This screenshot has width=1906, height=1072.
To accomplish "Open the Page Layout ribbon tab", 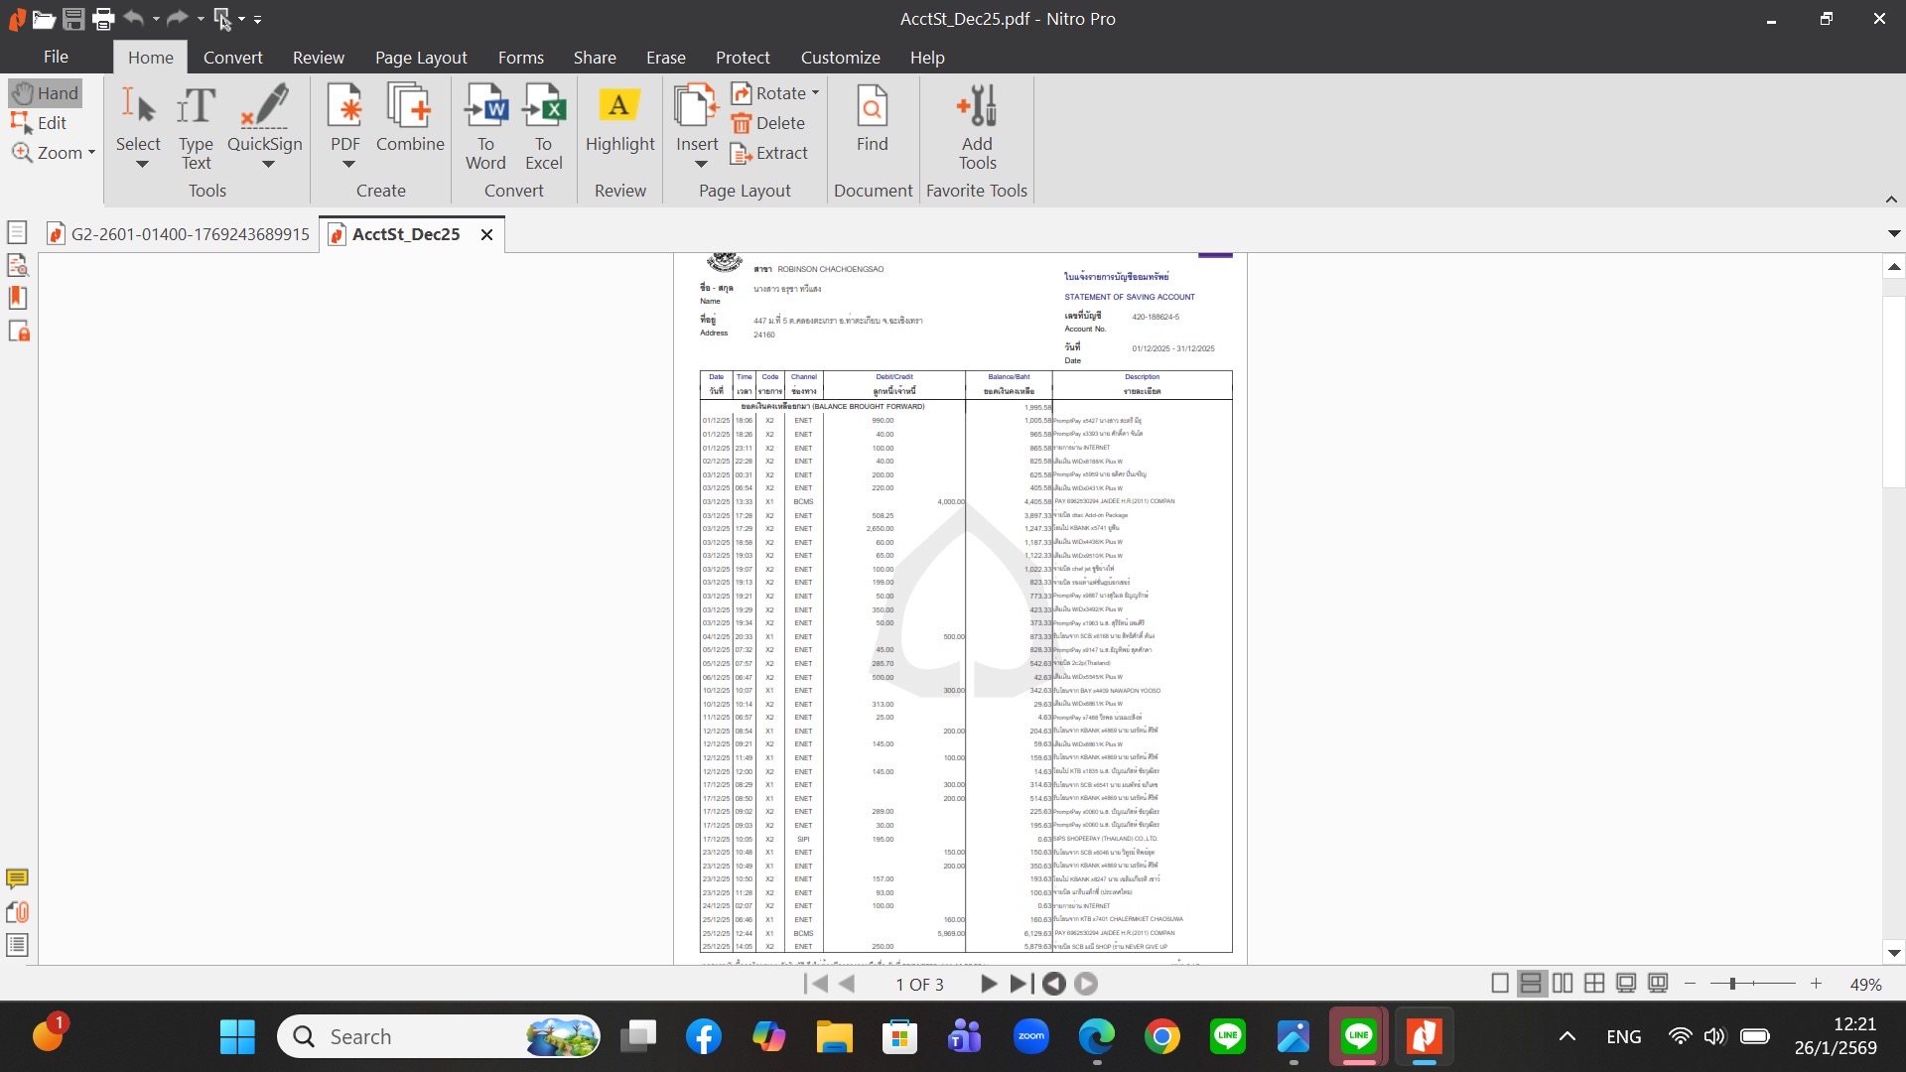I will (421, 58).
